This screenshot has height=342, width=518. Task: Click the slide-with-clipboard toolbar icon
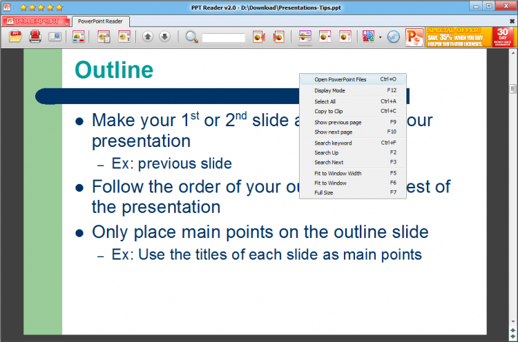click(x=104, y=37)
